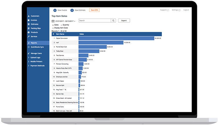Click the search magnifier icon

pos(113,20)
